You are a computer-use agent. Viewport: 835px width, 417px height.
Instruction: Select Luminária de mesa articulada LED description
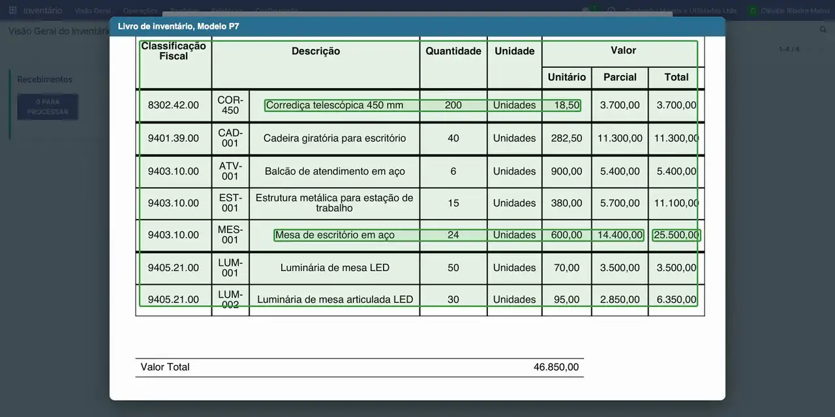tap(335, 300)
